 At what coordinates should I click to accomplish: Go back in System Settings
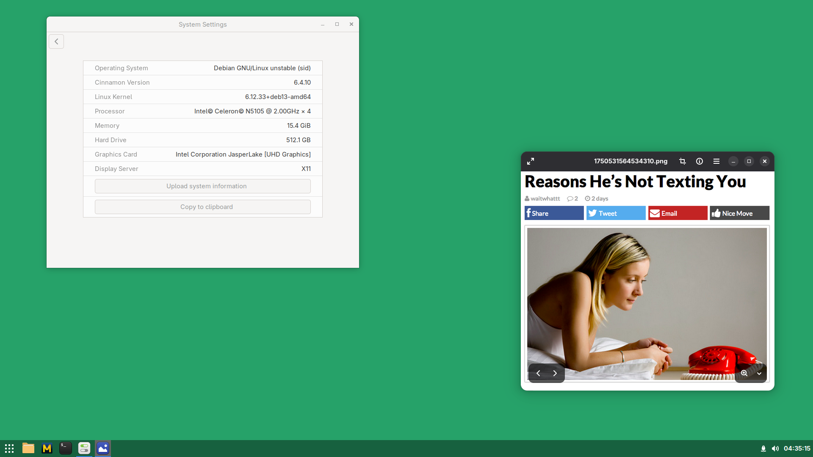point(56,41)
